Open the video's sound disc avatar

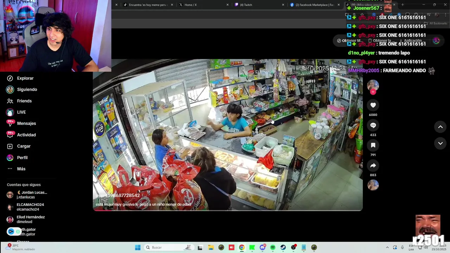point(373,185)
